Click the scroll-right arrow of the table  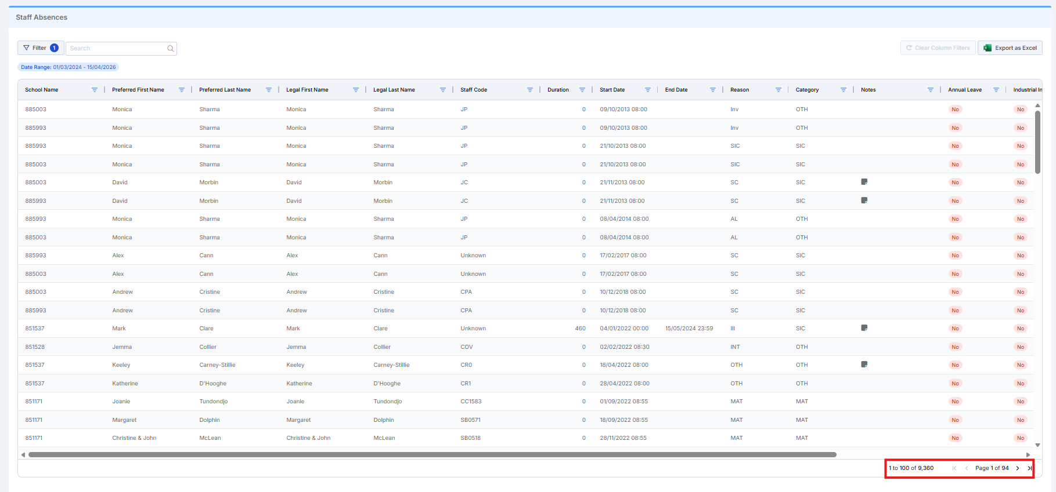[1028, 455]
